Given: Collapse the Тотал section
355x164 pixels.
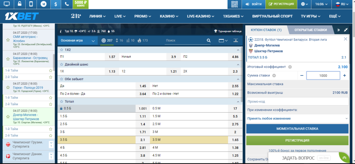Looking at the screenshot, I should [238, 102].
